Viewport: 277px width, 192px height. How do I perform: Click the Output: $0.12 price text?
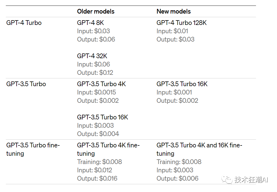(x=95, y=73)
